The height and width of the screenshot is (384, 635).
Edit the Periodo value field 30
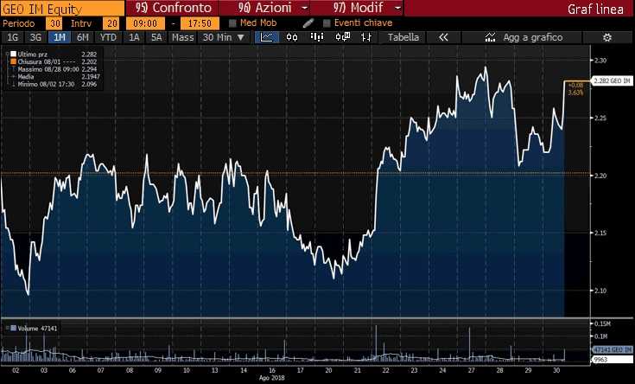pos(54,23)
